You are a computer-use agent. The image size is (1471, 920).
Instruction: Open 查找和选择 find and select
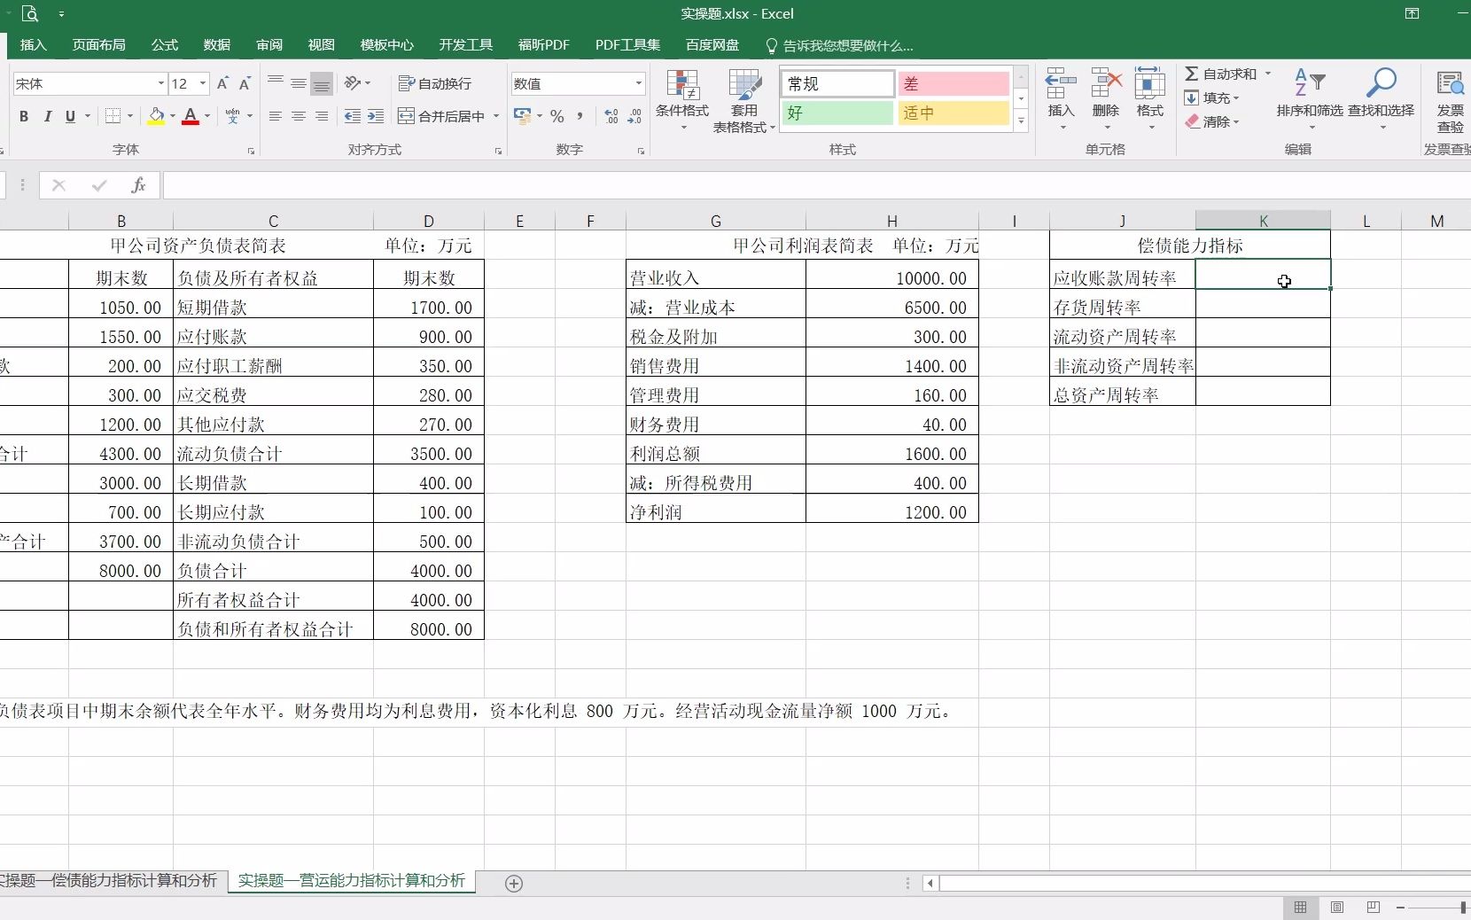coord(1381,97)
